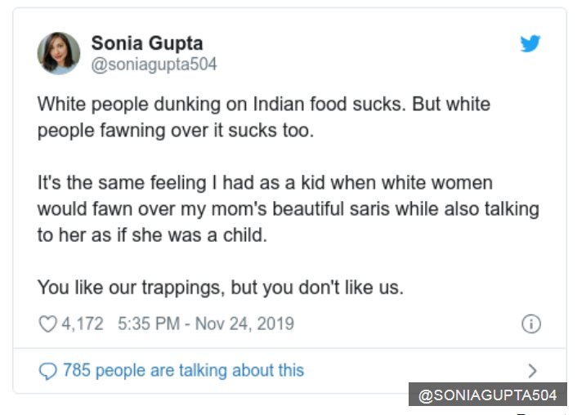The width and height of the screenshot is (577, 415).
Task: Click the line starting "It's the same feeling"
Action: (x=265, y=184)
